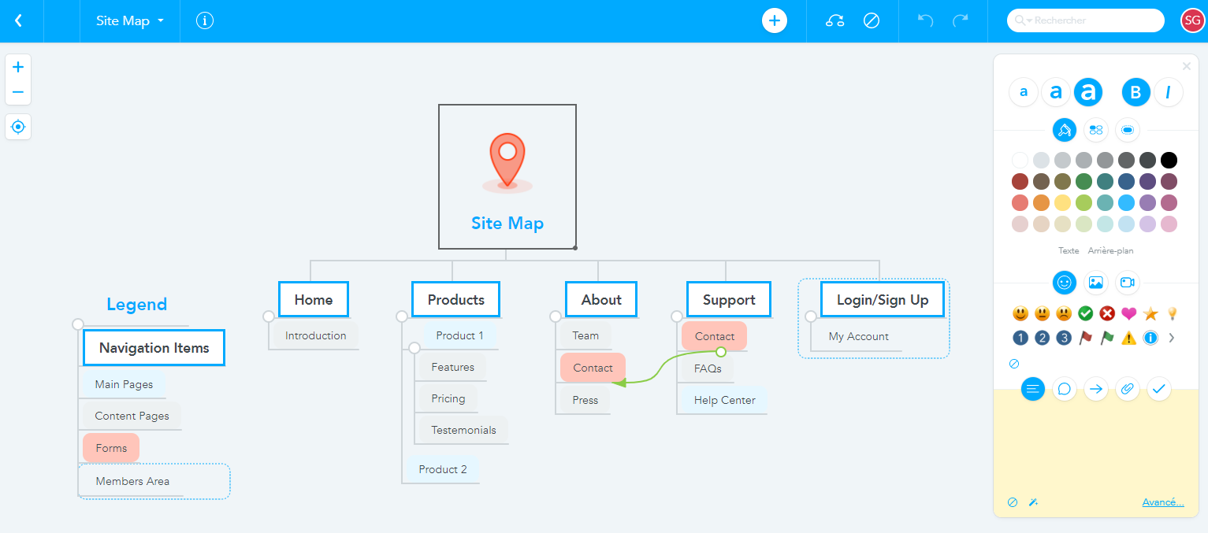Image resolution: width=1208 pixels, height=533 pixels.
Task: Add the green checkmark icon
Action: 1085,313
